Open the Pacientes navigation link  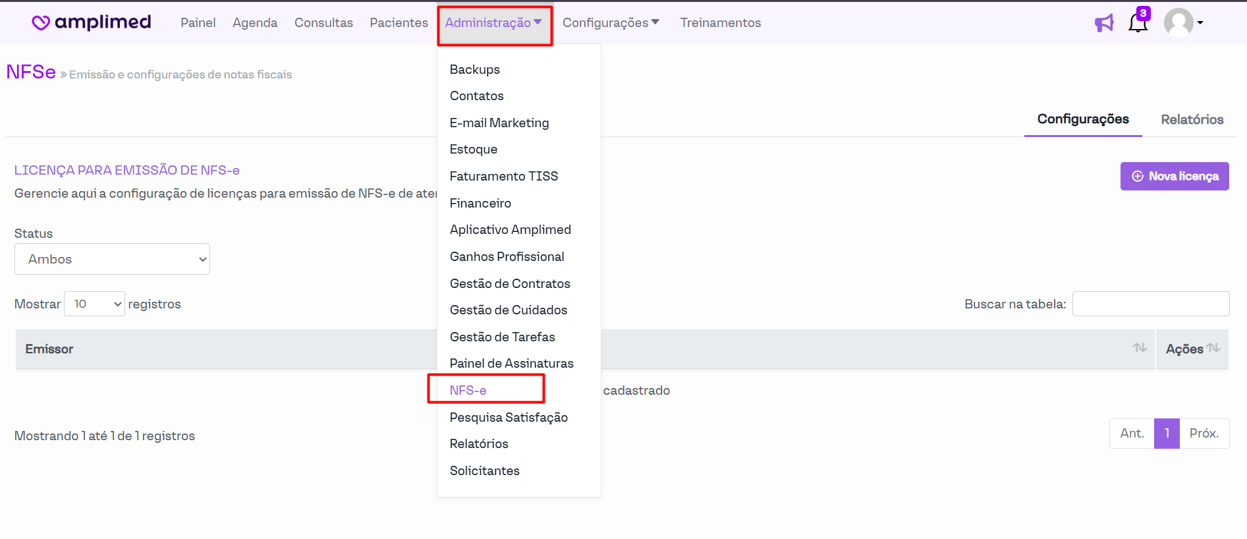click(x=399, y=23)
